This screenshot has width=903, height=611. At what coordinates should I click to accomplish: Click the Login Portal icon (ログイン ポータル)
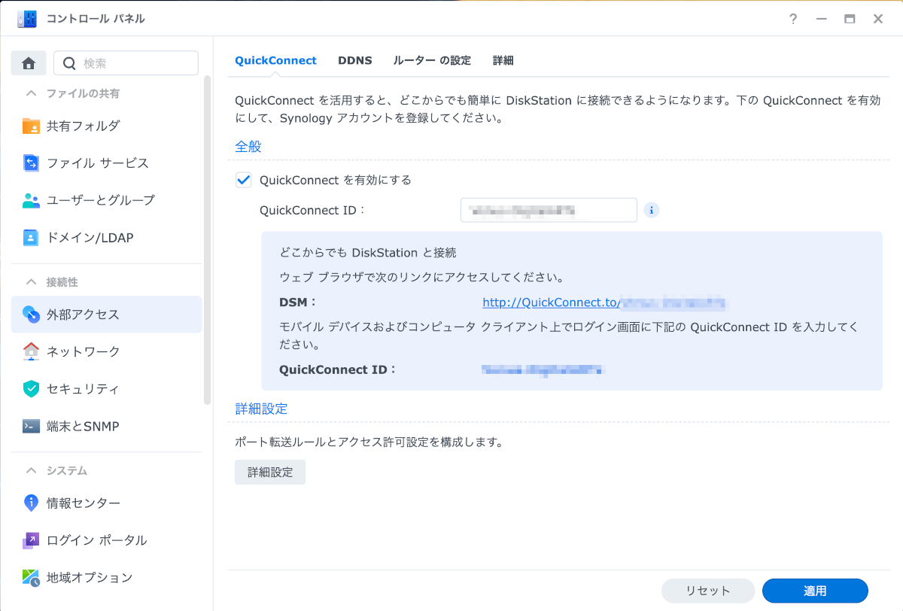[x=31, y=540]
